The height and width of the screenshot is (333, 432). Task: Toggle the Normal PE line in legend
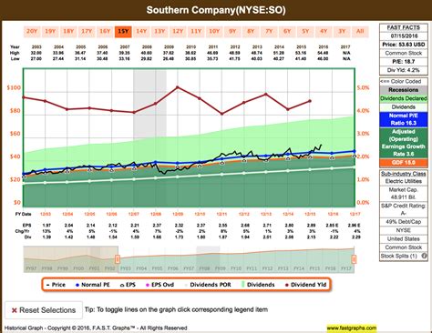[93, 285]
